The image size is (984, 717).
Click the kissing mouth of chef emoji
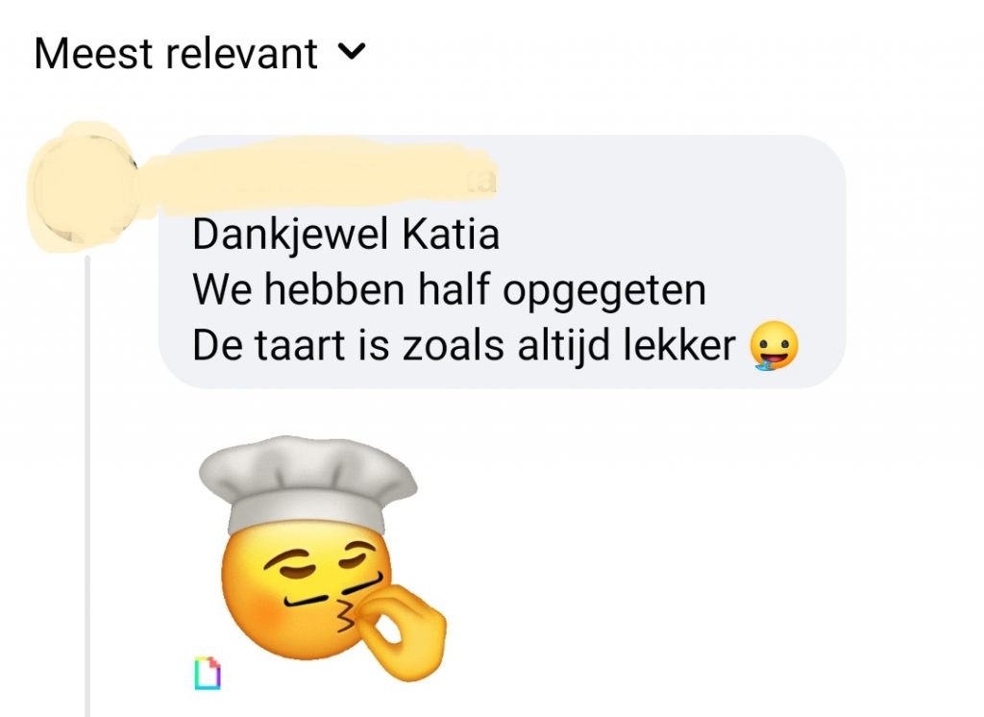(346, 614)
